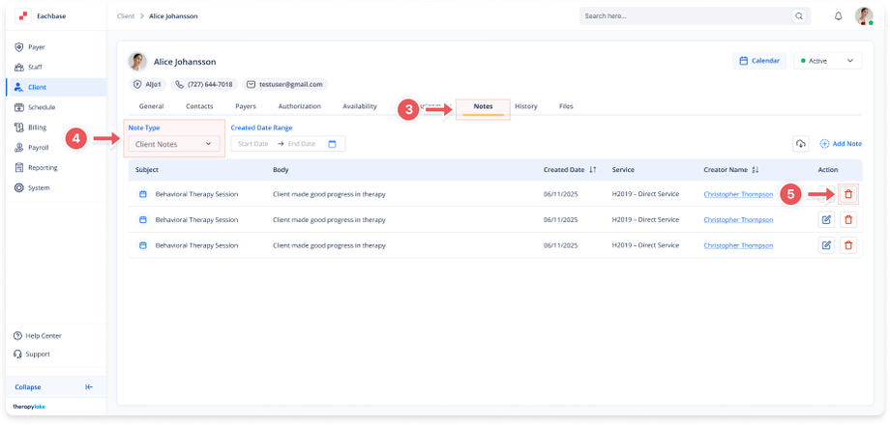Open the Calendar button
Image resolution: width=890 pixels, height=425 pixels.
click(759, 61)
